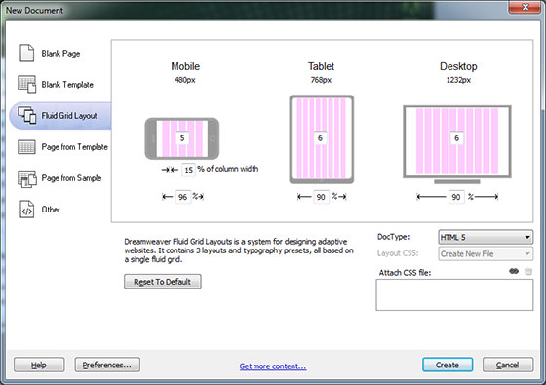The height and width of the screenshot is (385, 546).
Task: Open the Get more content link
Action: [273, 366]
